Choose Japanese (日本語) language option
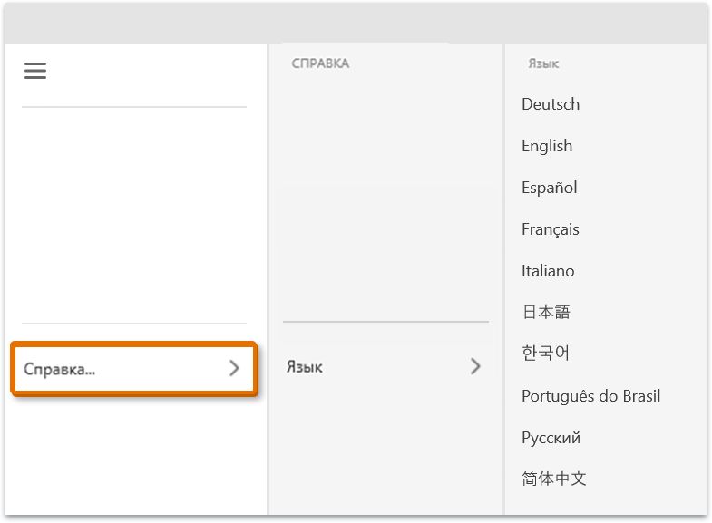This screenshot has height=523, width=712. pos(546,313)
